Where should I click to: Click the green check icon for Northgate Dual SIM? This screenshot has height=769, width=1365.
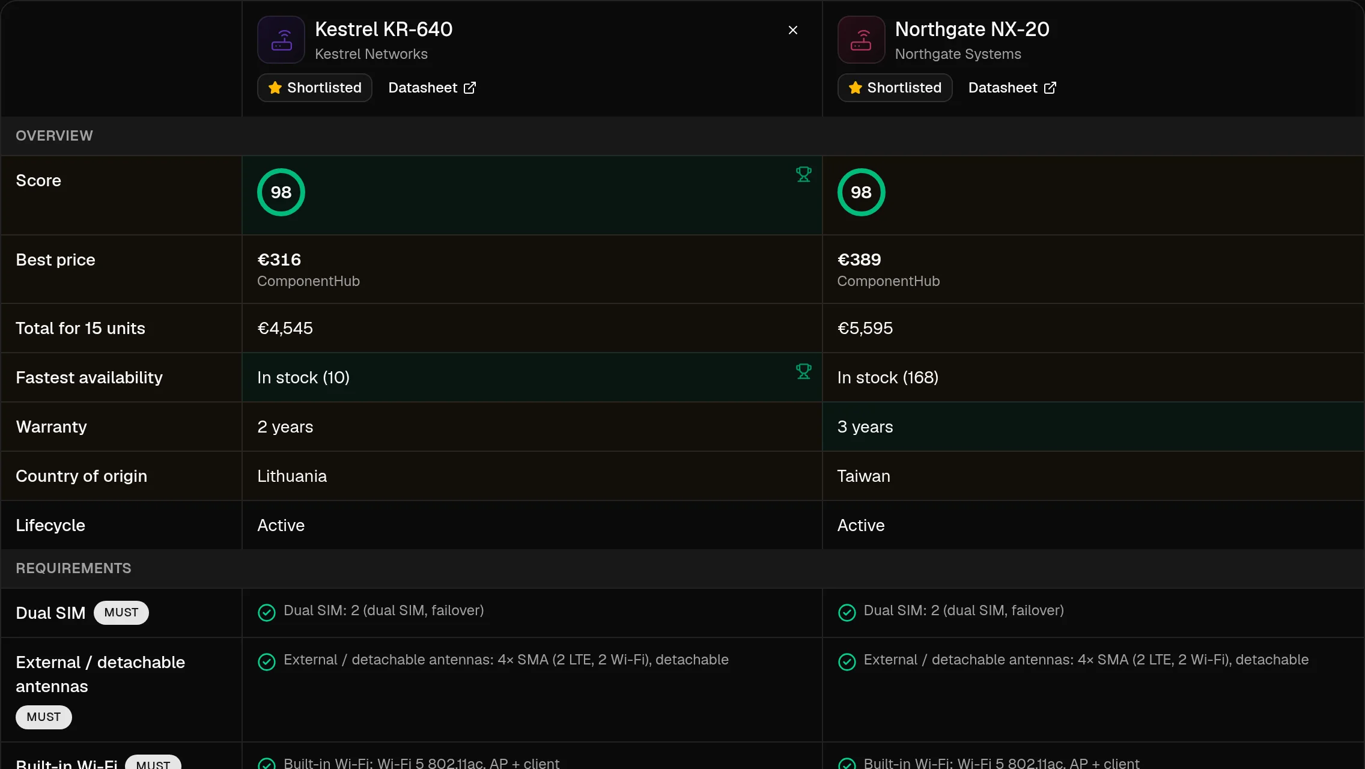(847, 612)
